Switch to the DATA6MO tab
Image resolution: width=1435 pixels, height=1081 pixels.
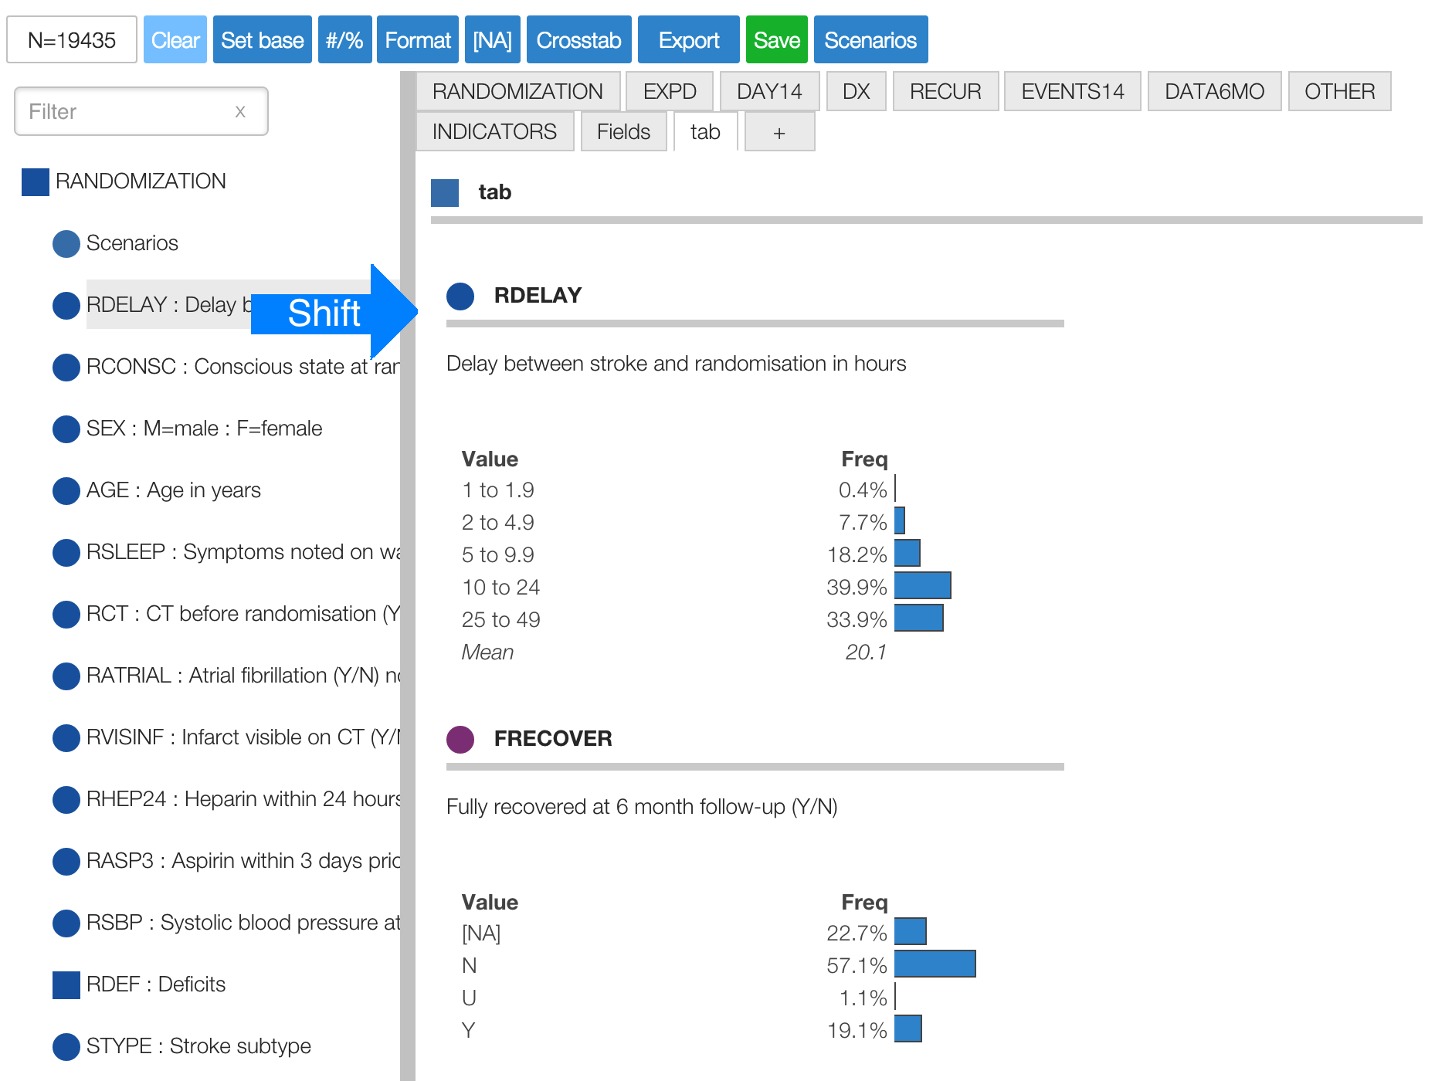[1214, 92]
